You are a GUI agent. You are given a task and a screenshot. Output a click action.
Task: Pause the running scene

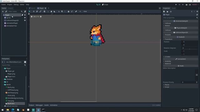coord(179,5)
